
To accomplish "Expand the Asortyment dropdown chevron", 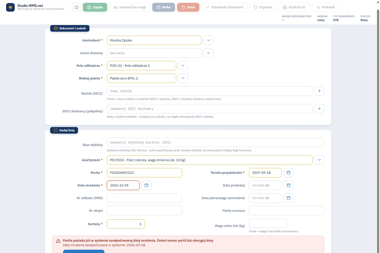I will click(x=319, y=160).
